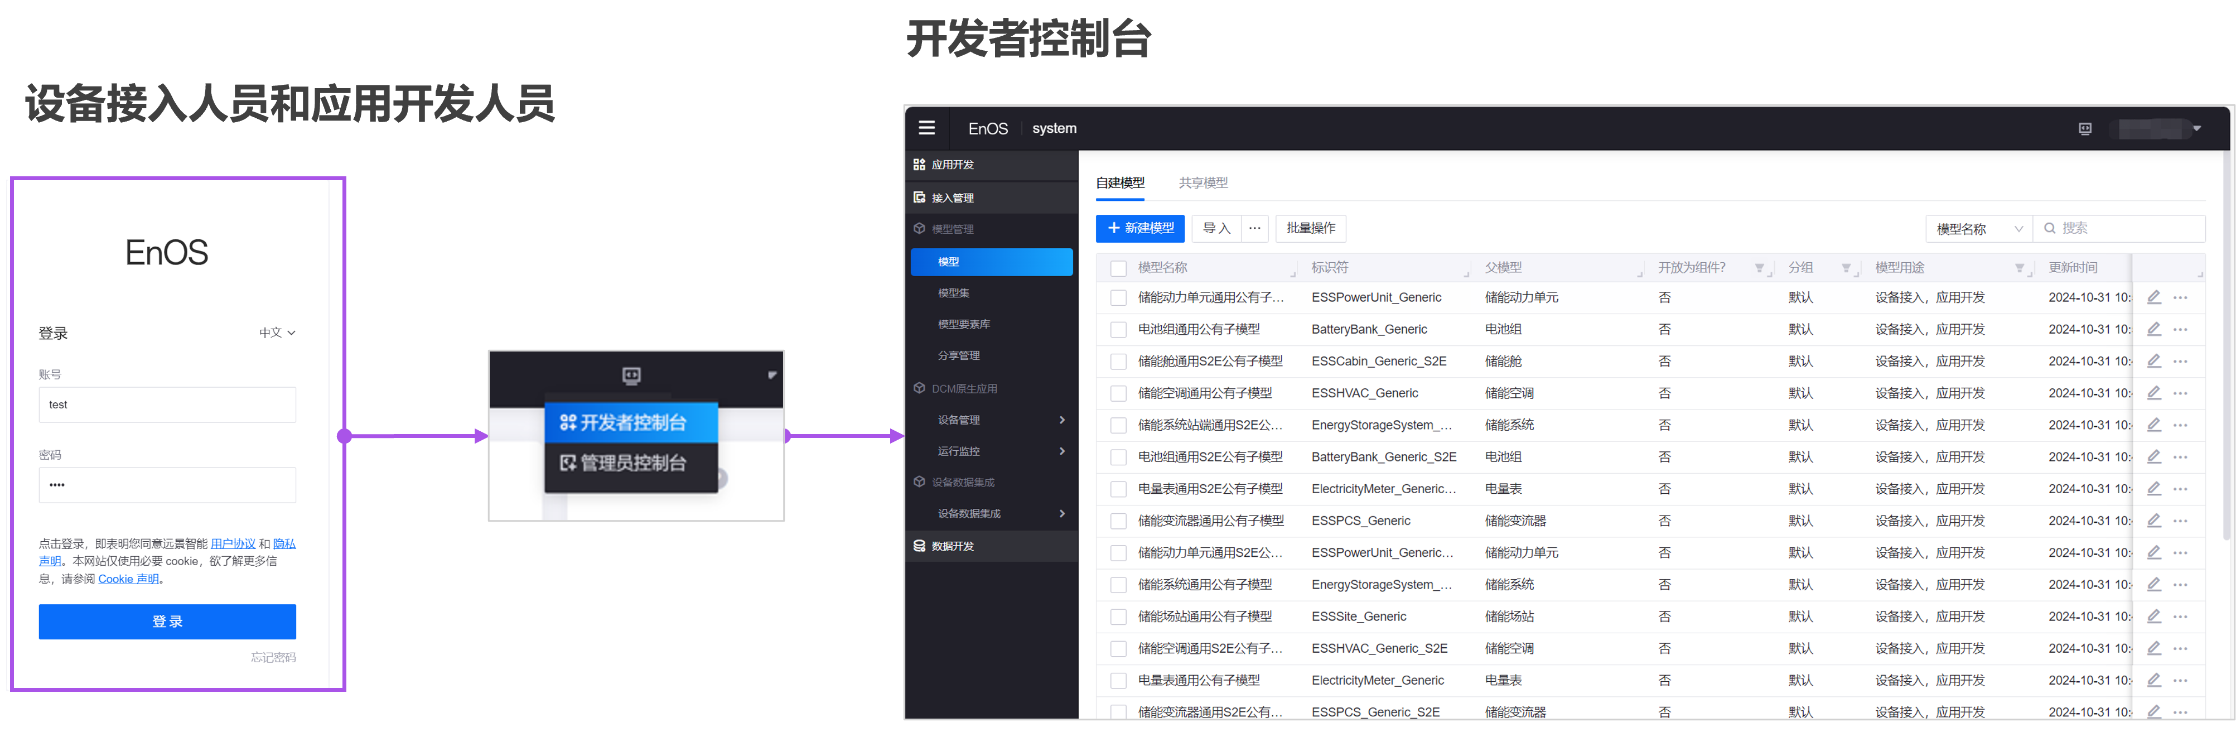Click the DCM原生应用 cube icon

(x=919, y=388)
